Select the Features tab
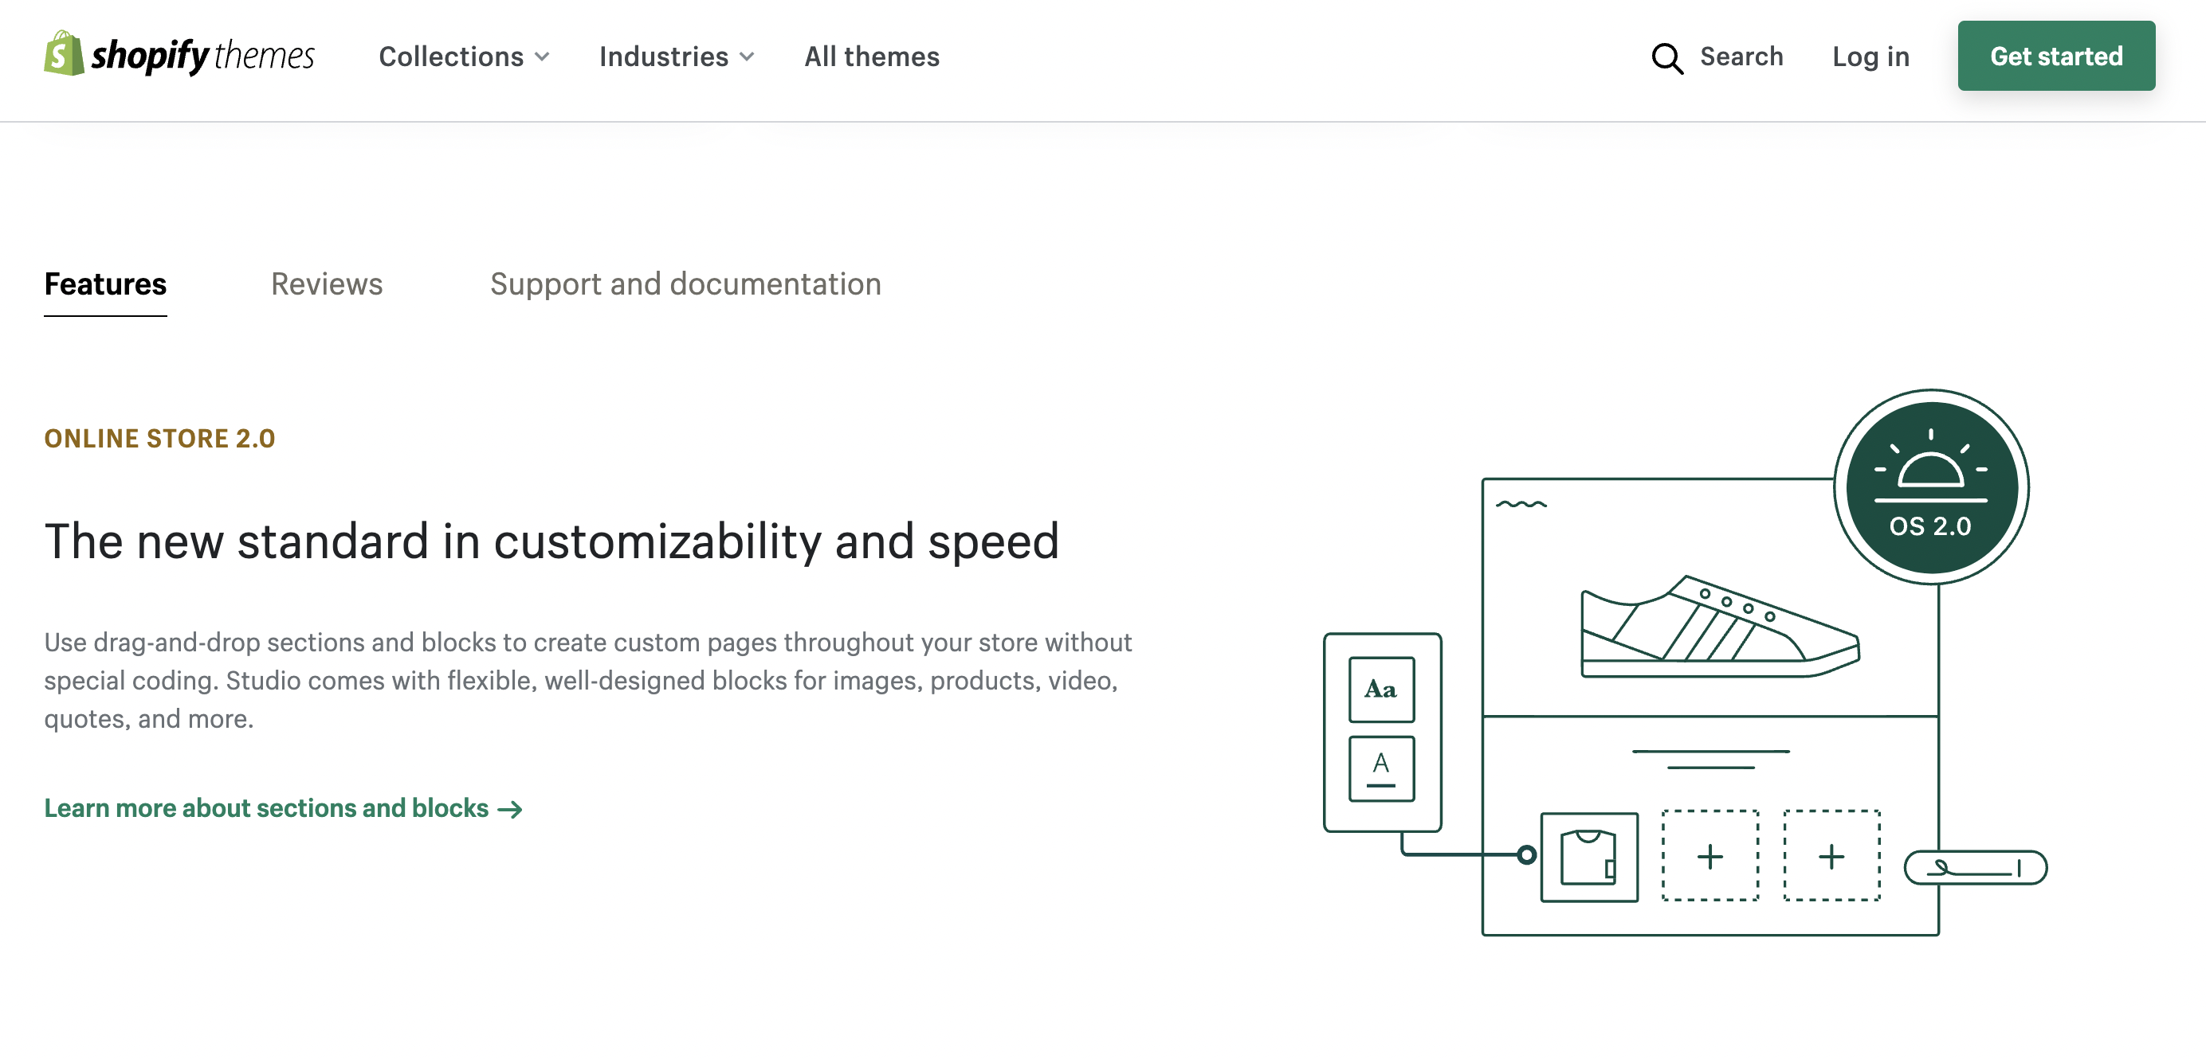This screenshot has width=2206, height=1059. coord(105,284)
